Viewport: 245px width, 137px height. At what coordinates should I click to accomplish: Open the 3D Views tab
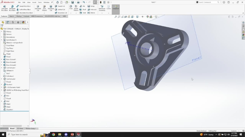20,128
